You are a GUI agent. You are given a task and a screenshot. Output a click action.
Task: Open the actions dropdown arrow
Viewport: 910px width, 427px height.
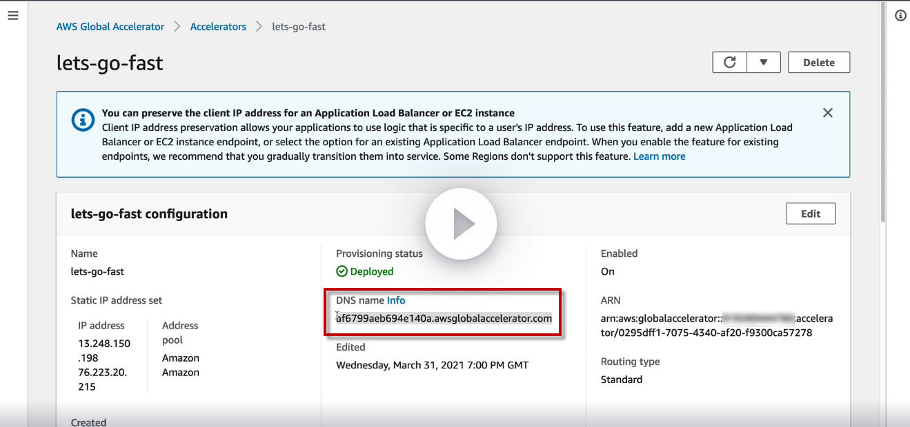pos(764,62)
